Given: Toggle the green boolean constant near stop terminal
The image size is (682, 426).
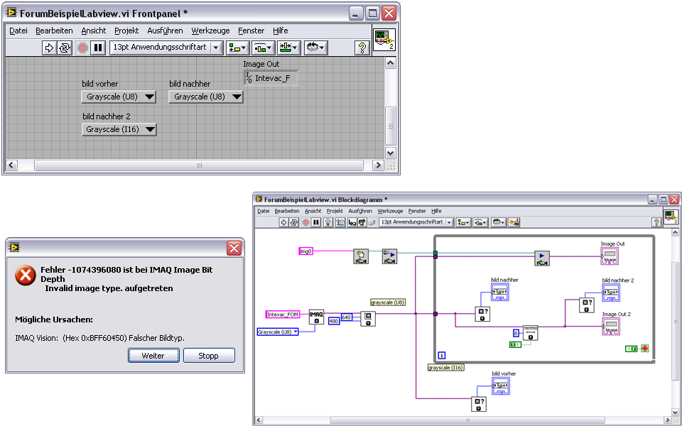Looking at the screenshot, I should tap(632, 349).
